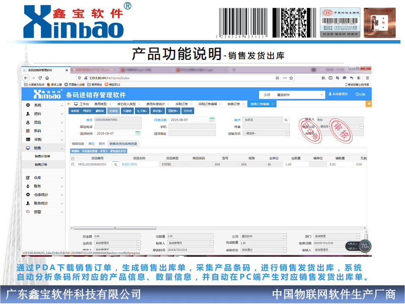This screenshot has width=405, height=304.
Task: Click the Firefox account avatar icon
Action: [359, 78]
